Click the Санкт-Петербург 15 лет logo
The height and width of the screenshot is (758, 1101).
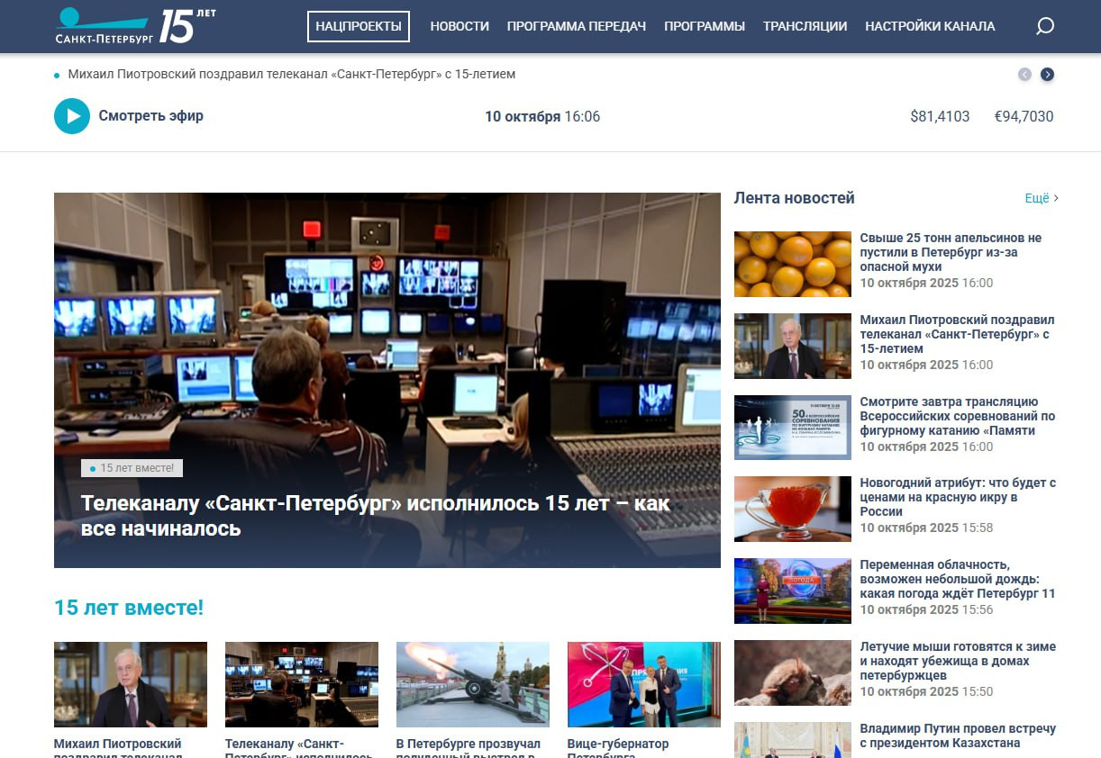tap(135, 27)
